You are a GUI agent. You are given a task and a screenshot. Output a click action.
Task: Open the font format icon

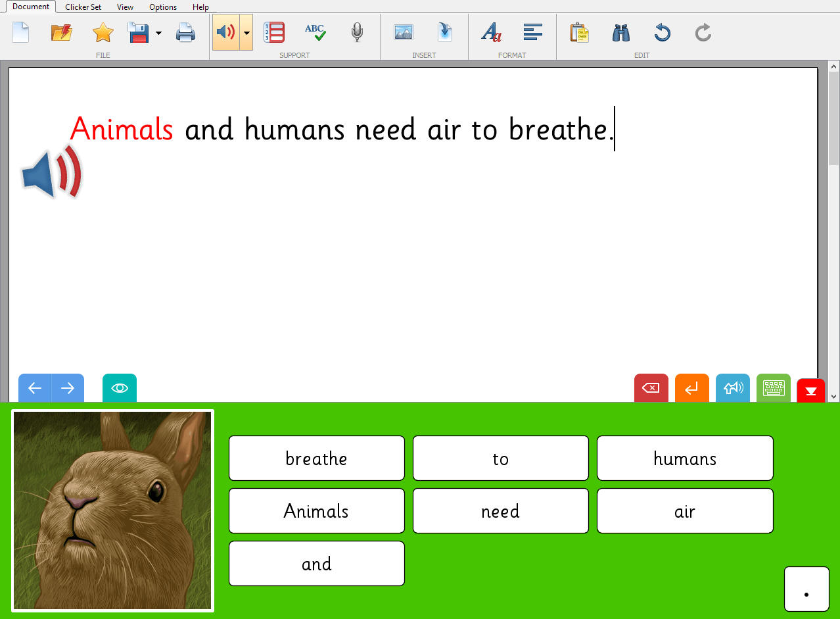[x=491, y=32]
